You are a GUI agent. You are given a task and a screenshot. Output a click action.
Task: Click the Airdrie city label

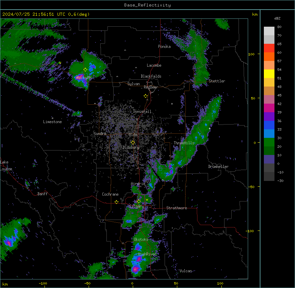tap(138, 184)
